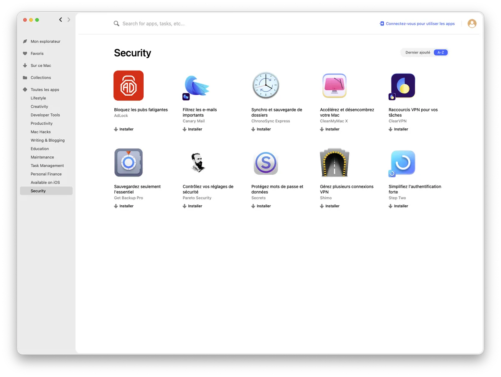Click "Contrôlez vos réglages de sécurité" title
Screen dimensions: 501x377
(x=208, y=189)
